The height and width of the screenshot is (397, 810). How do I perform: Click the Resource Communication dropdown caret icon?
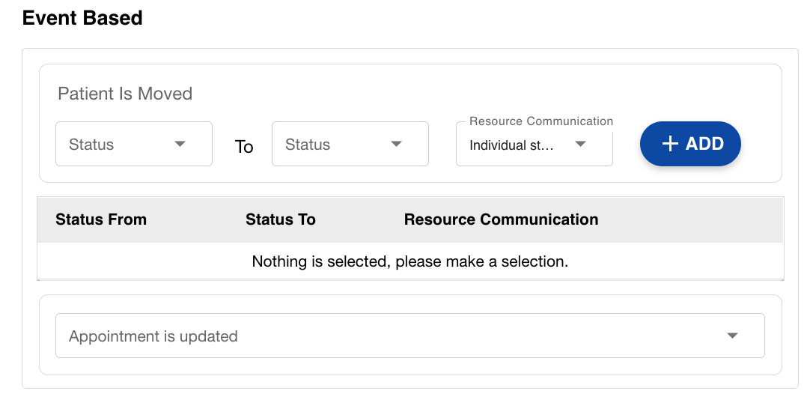580,145
